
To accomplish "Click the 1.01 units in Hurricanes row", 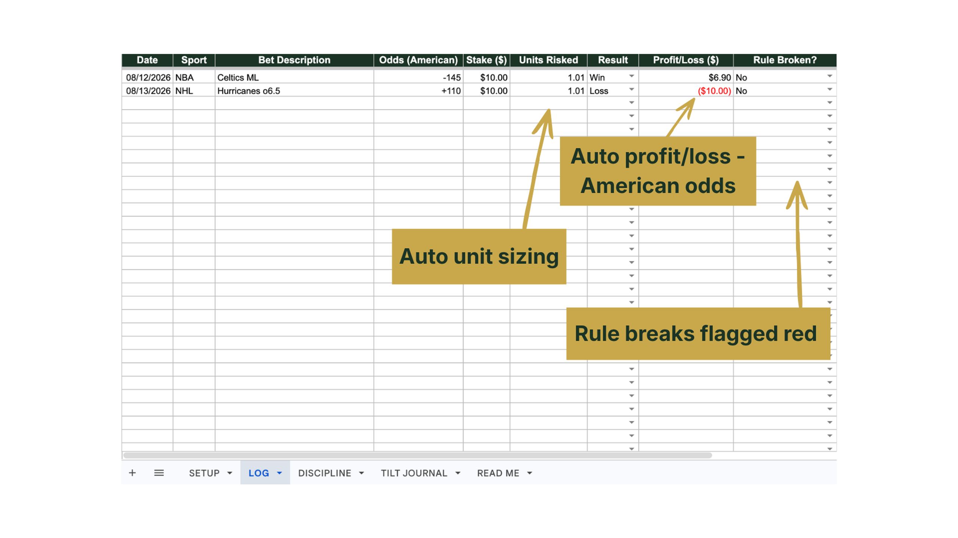I will (549, 91).
